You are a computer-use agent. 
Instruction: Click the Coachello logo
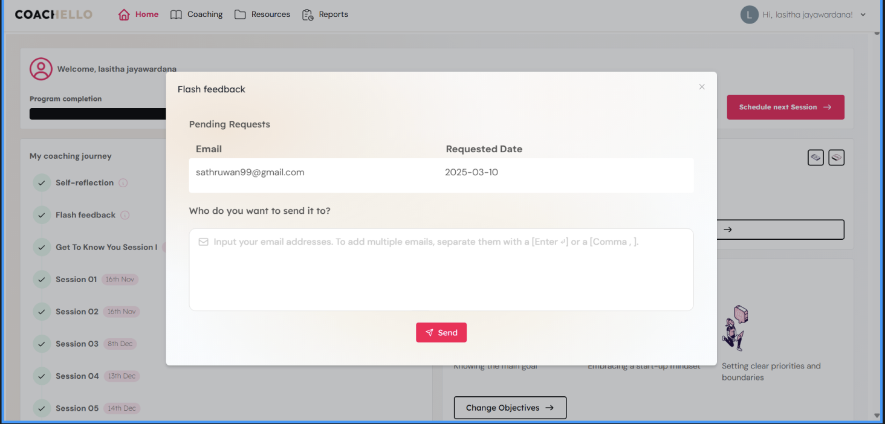(53, 14)
